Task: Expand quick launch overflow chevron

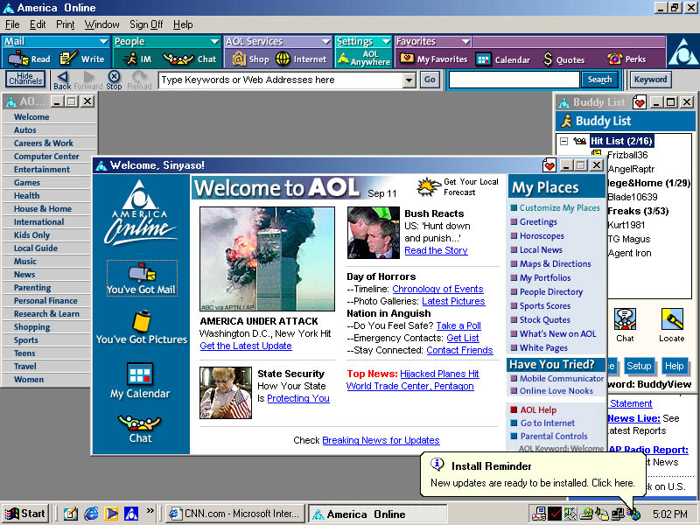Action: (x=150, y=510)
